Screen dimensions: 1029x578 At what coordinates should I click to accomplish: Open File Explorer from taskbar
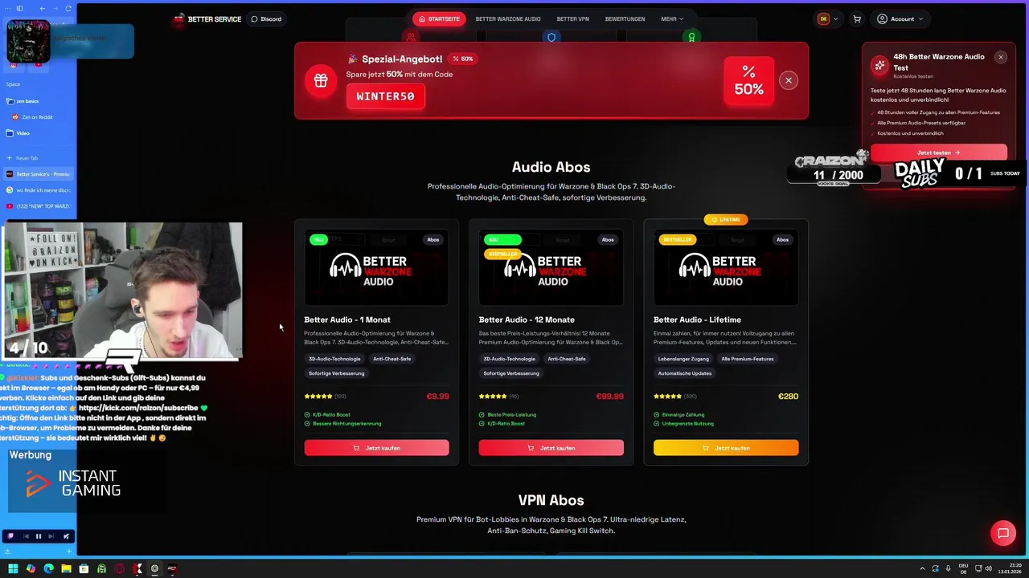(x=66, y=569)
